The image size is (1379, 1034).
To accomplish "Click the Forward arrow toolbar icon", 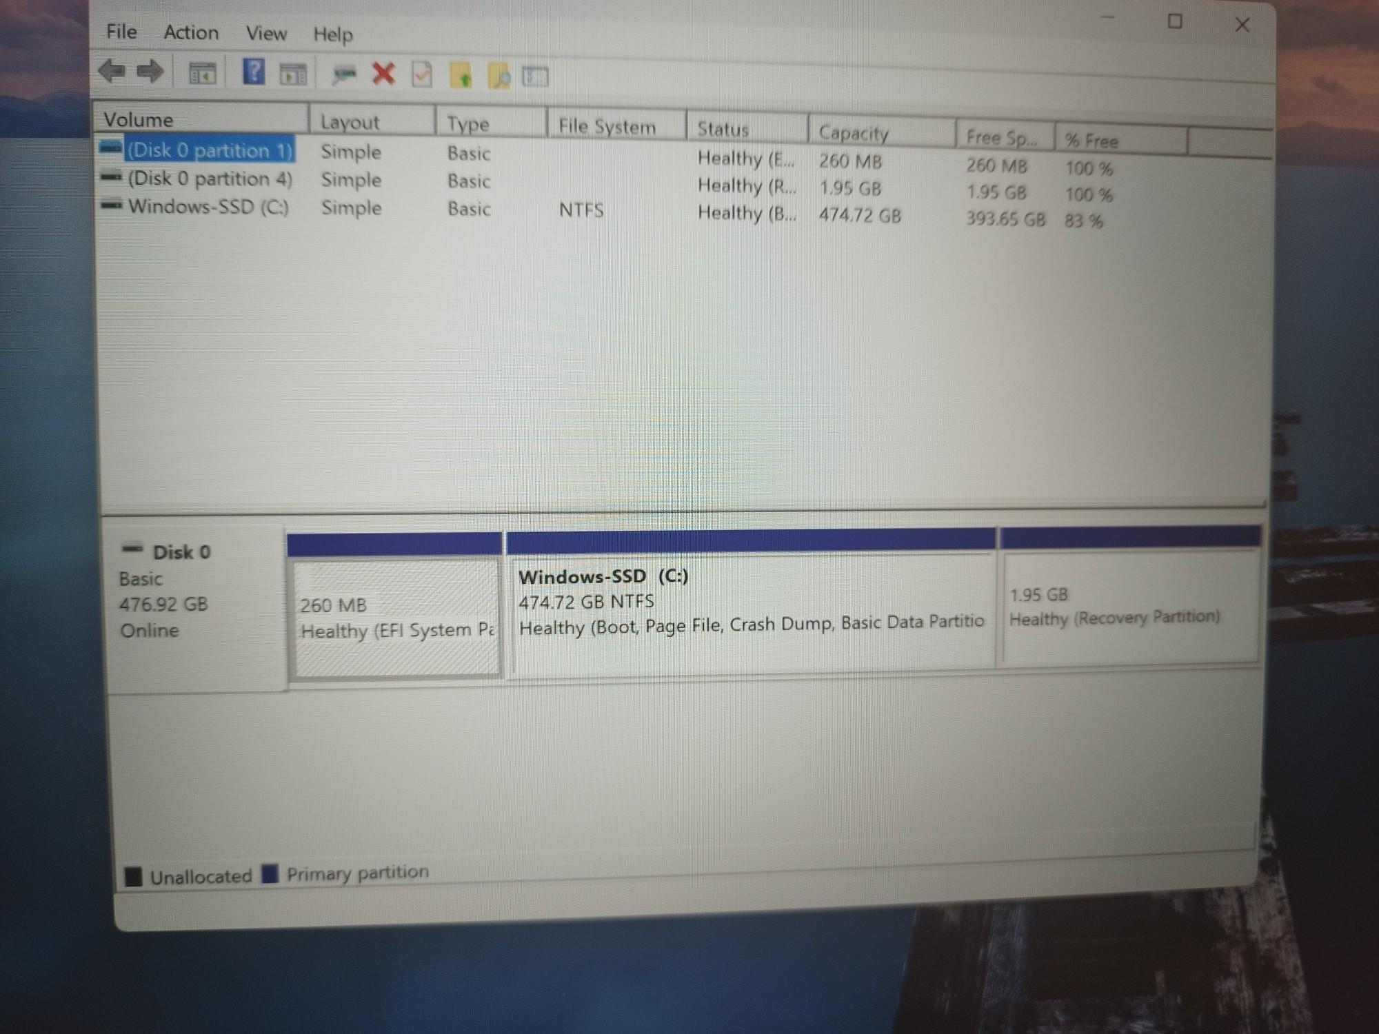I will 150,71.
